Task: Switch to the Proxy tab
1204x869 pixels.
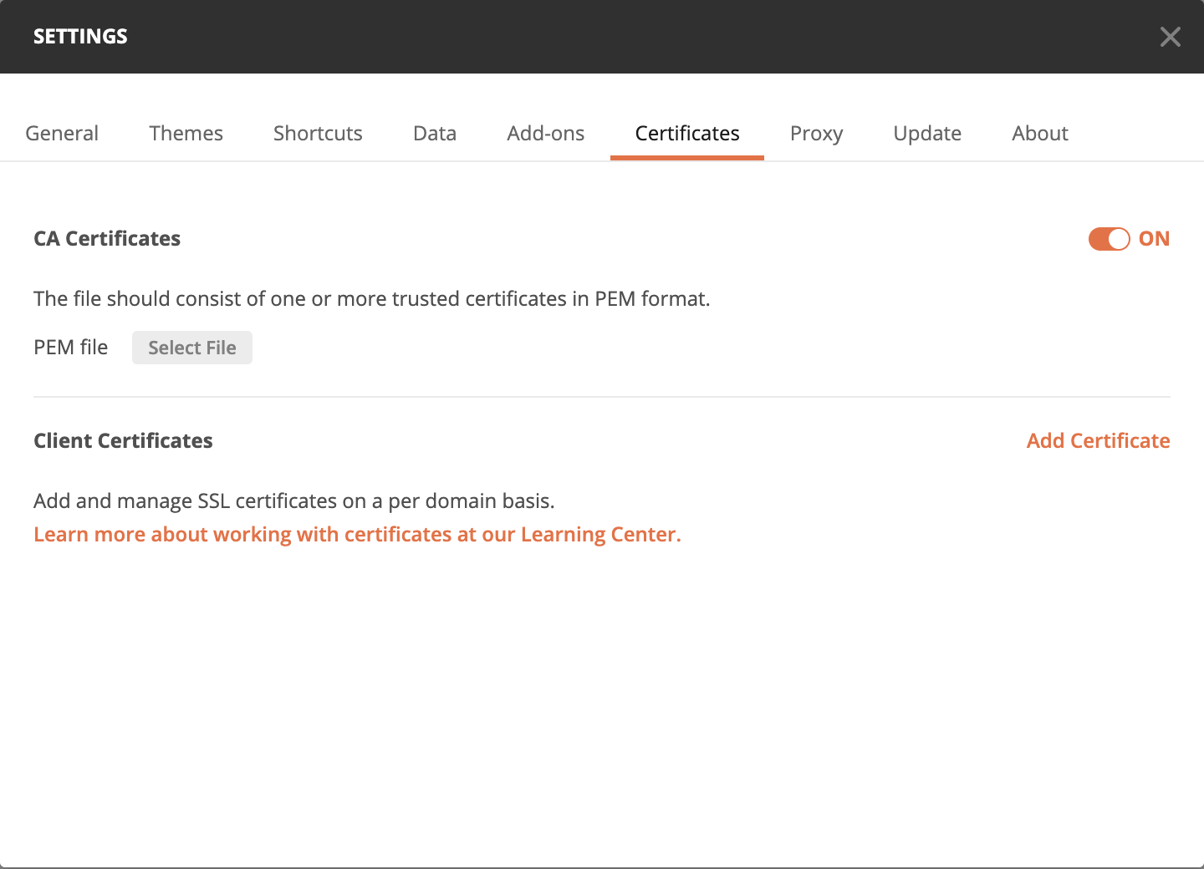Action: point(816,134)
